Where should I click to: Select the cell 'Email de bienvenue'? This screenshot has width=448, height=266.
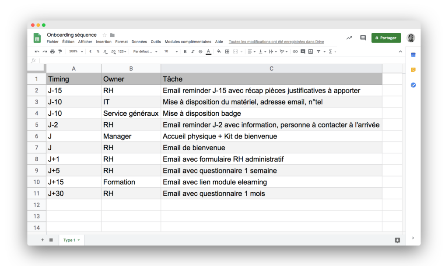[271, 148]
